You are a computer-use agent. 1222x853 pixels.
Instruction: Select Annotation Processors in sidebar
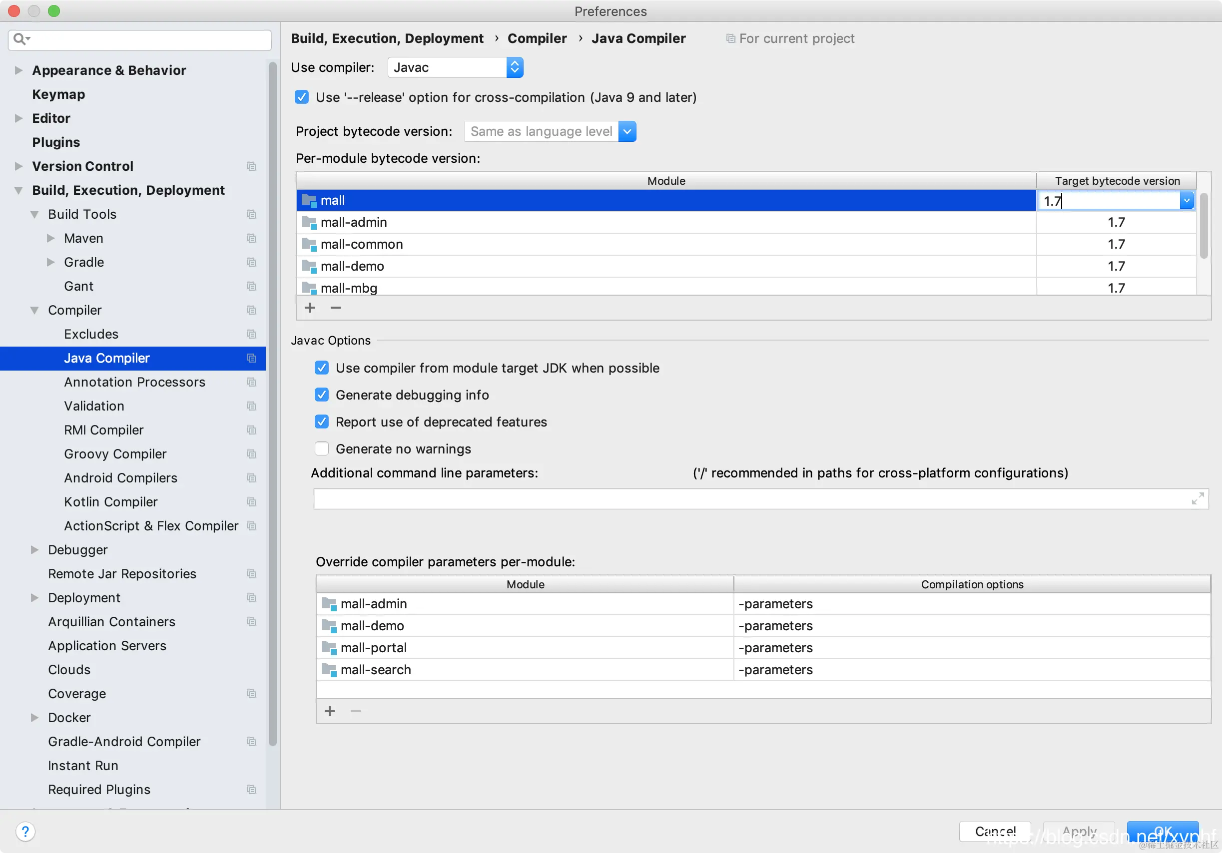134,382
